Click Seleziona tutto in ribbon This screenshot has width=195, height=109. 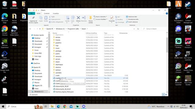(x=132, y=17)
